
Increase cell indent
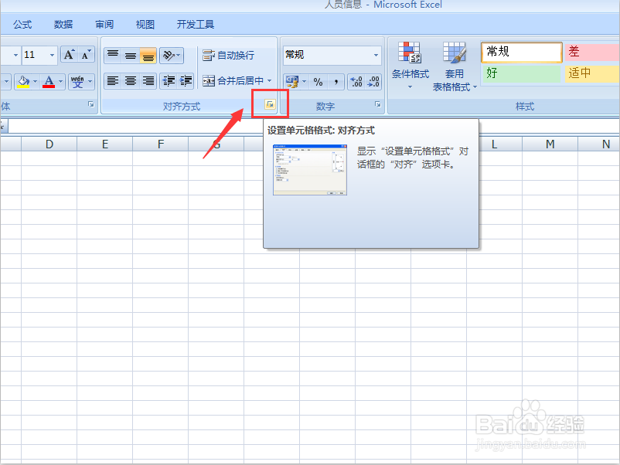pos(186,81)
